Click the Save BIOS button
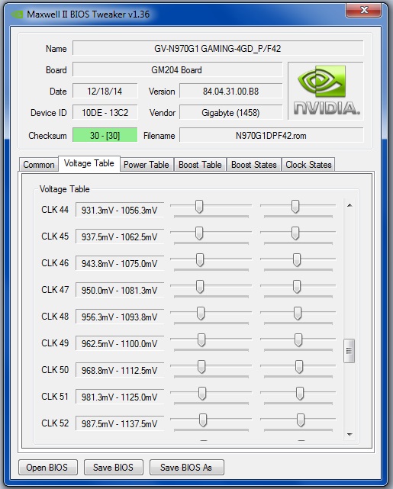Screen dimensions: 393x489 [x=113, y=467]
